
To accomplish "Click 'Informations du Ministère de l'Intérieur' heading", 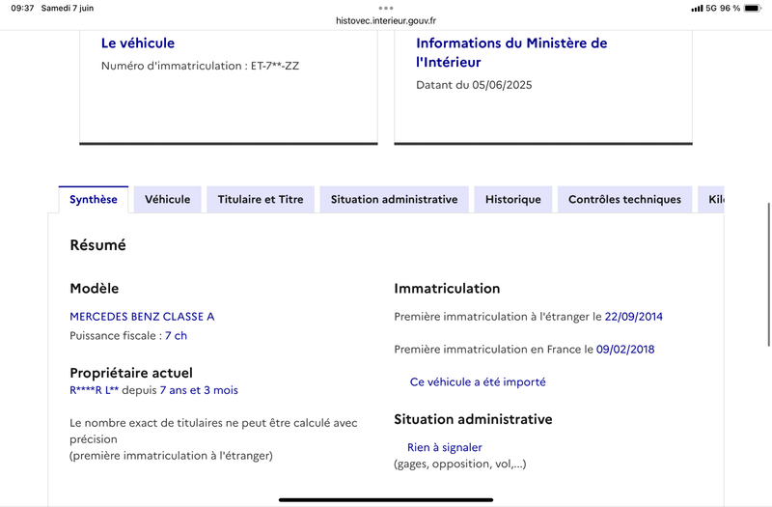I will [x=511, y=52].
